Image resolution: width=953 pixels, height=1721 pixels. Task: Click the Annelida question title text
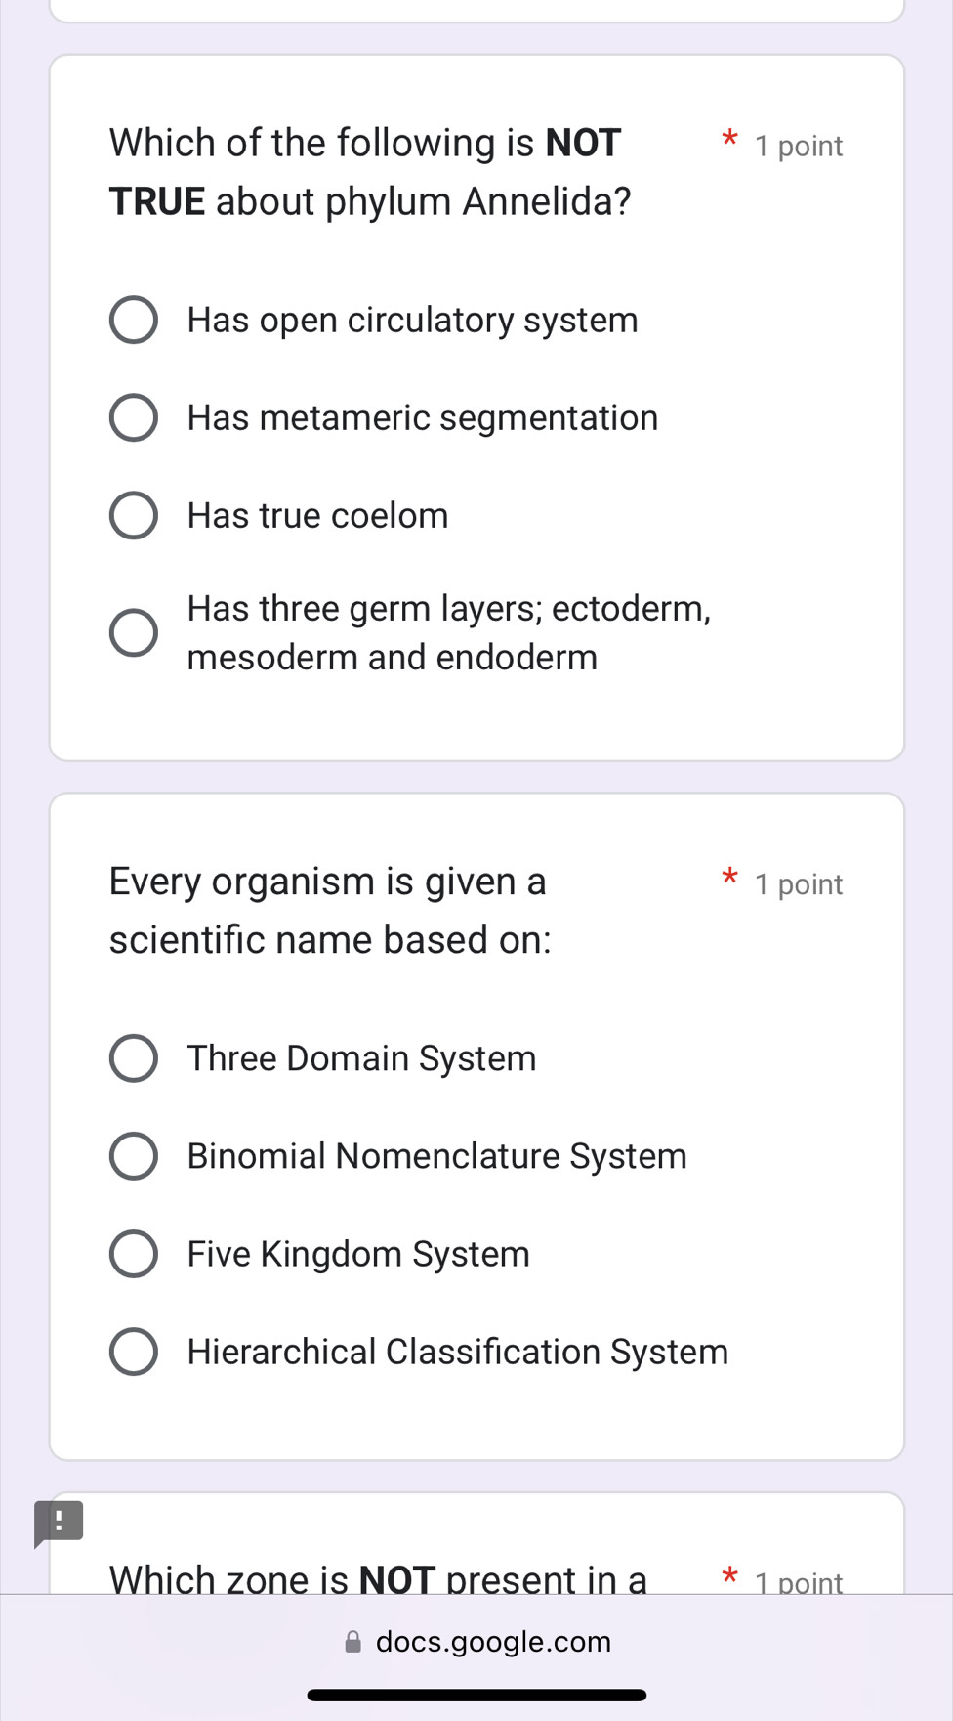[370, 172]
